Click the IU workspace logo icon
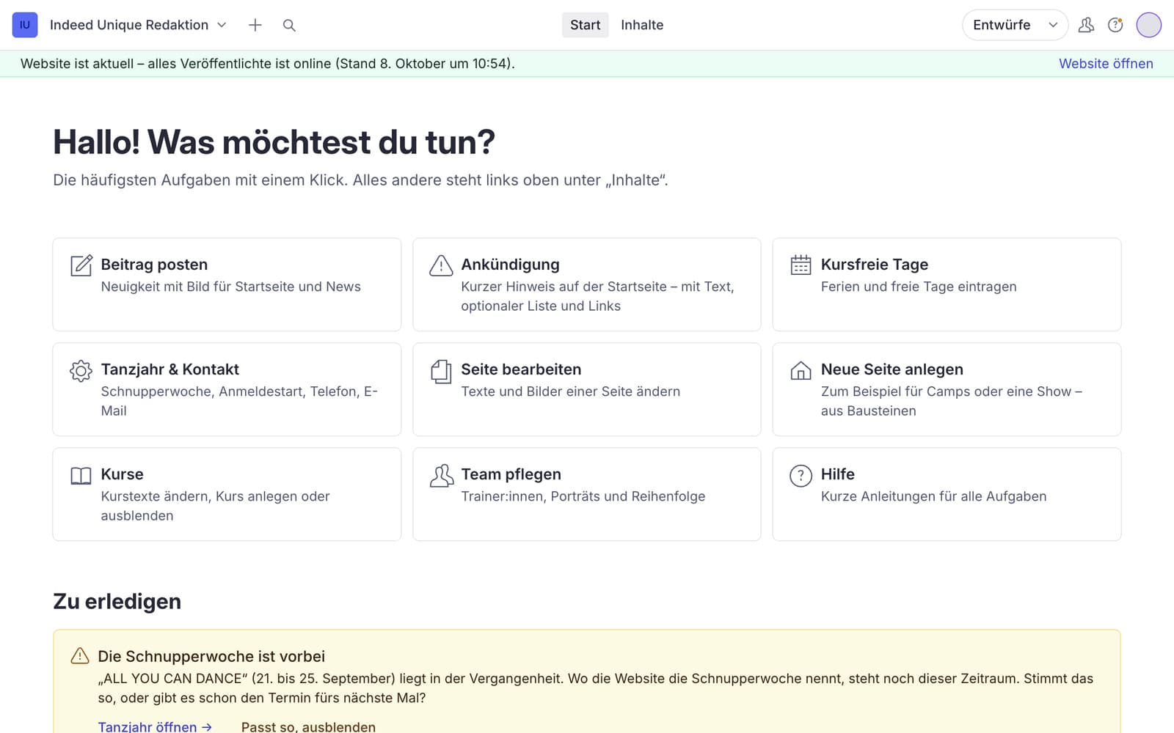The height and width of the screenshot is (733, 1174). tap(25, 25)
